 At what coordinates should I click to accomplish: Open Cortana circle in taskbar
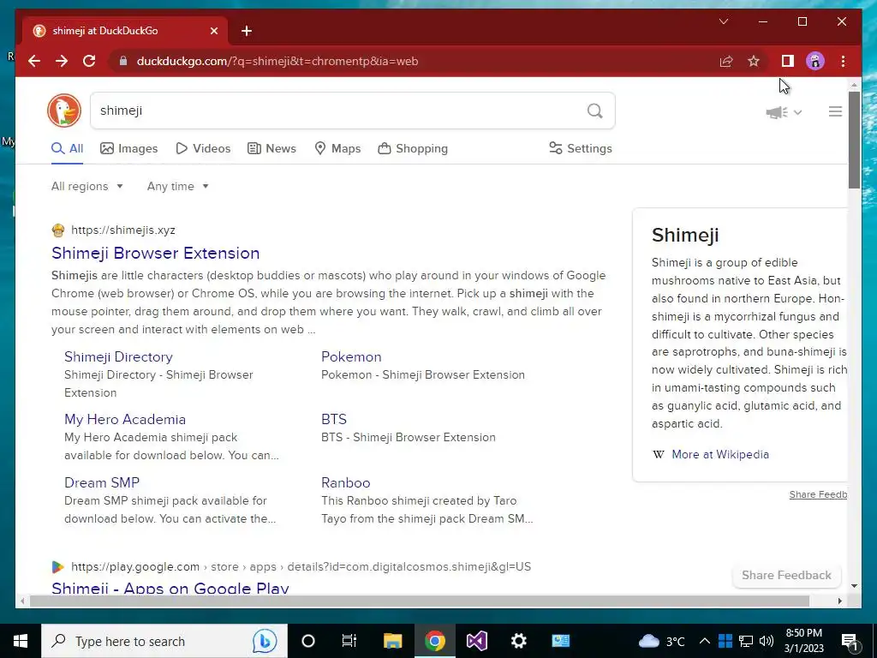tap(308, 641)
